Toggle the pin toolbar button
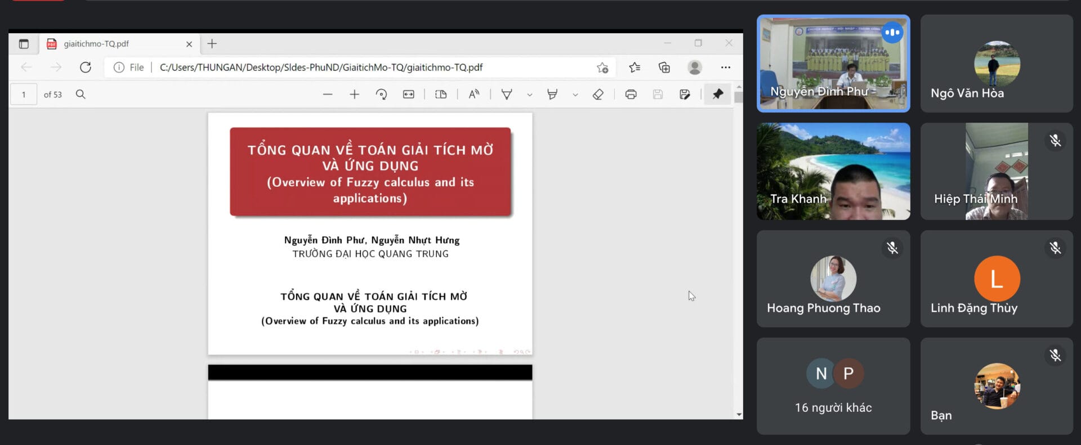This screenshot has width=1081, height=445. 718,95
